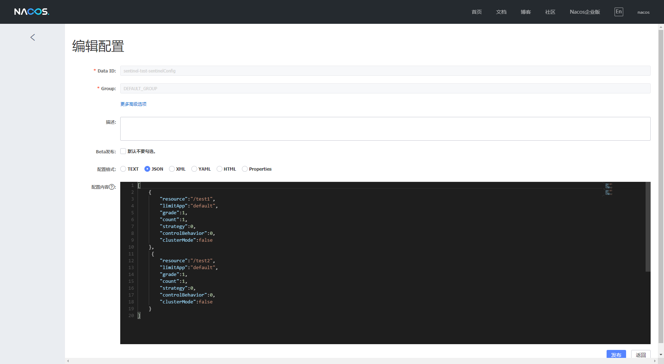Click into the 描述 description textarea
Viewport: 664px width, 364px height.
[x=385, y=129]
